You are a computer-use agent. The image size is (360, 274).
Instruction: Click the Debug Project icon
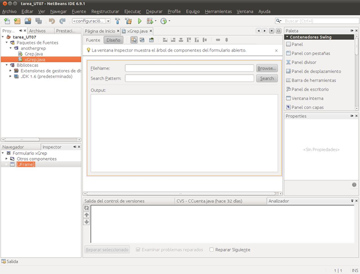pos(150,21)
